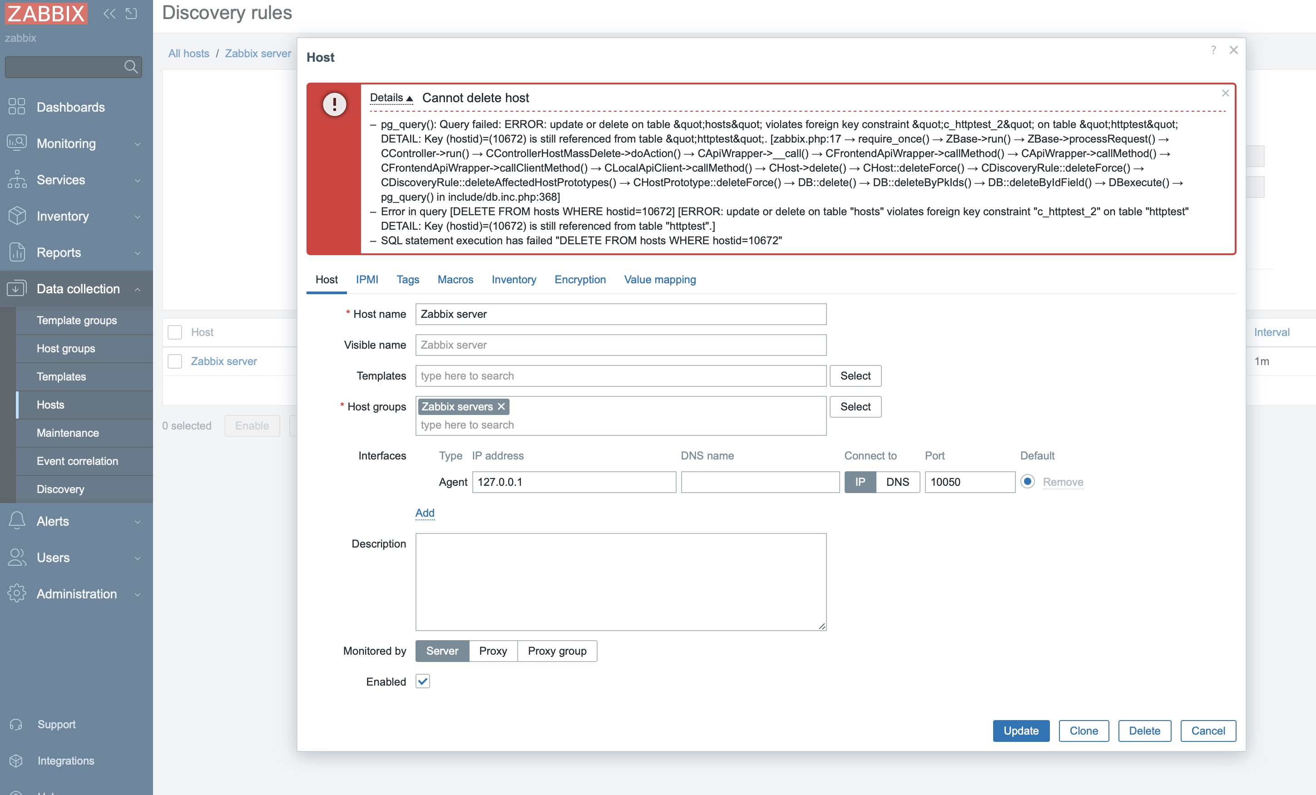1316x795 pixels.
Task: Expand the Alerts menu chevron
Action: 137,521
